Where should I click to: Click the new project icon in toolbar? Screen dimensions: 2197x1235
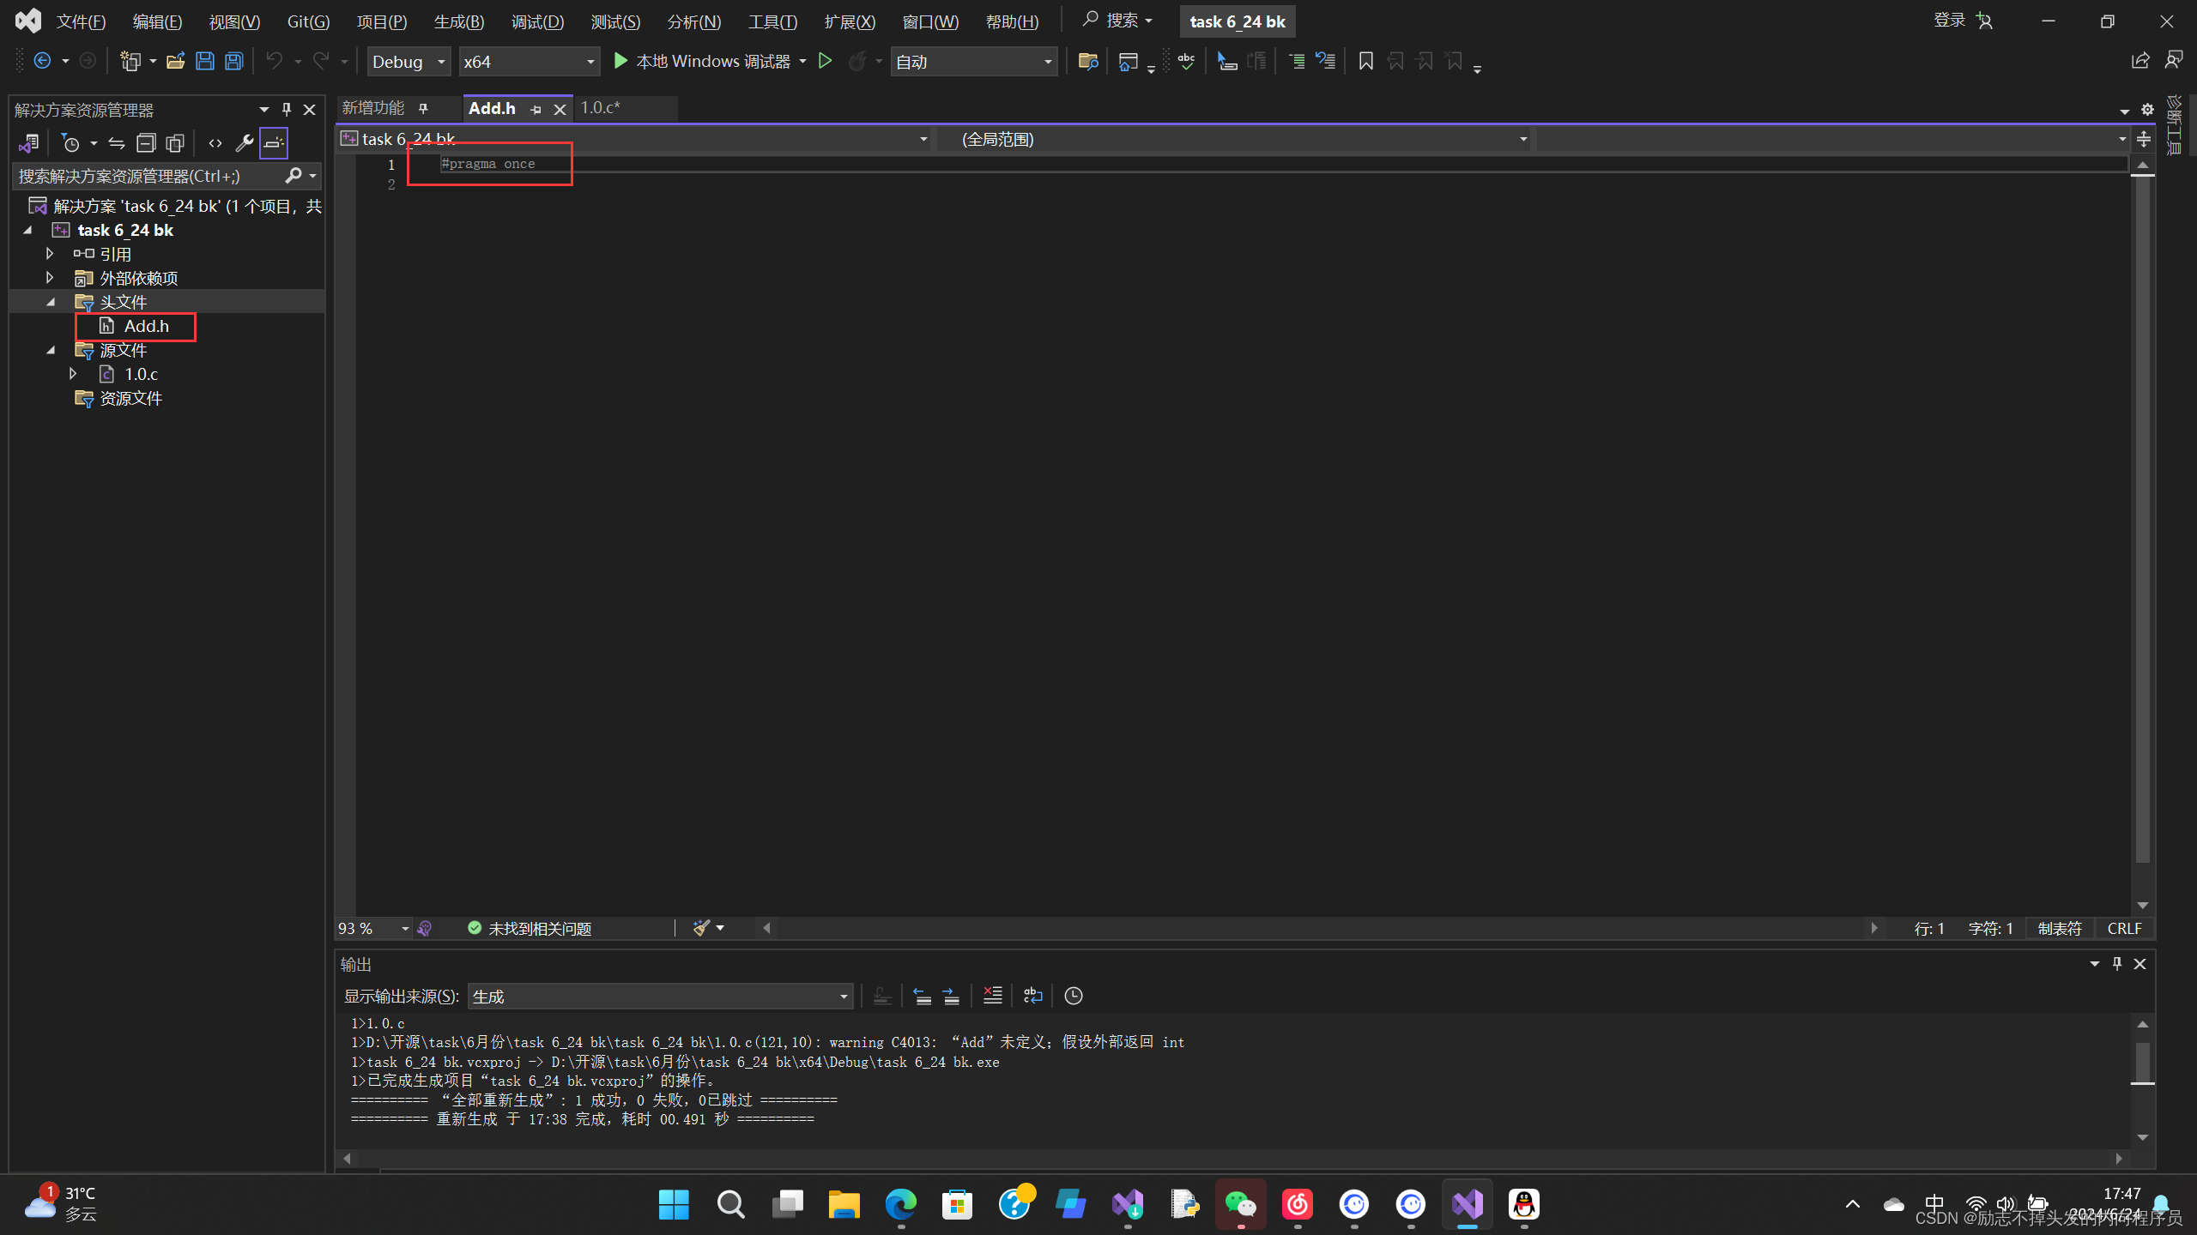coord(130,61)
